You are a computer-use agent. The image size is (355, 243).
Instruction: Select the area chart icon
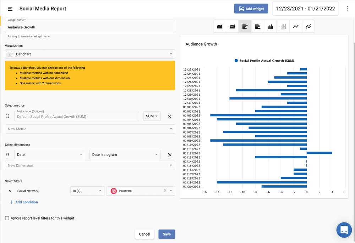[x=220, y=27]
